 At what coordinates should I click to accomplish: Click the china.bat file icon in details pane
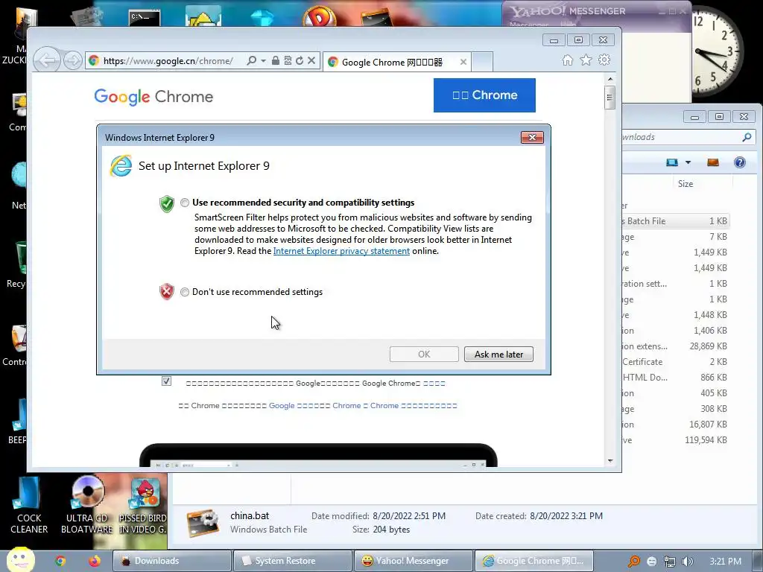[x=203, y=523]
